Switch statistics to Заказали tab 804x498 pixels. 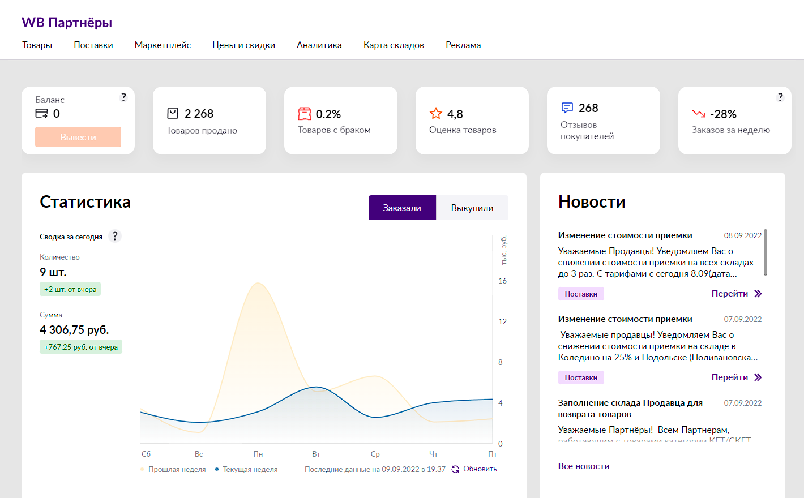(402, 208)
